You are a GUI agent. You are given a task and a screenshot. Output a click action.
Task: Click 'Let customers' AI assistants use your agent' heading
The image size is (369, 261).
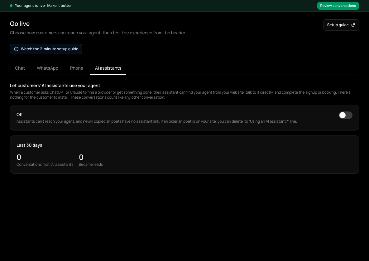tap(55, 86)
